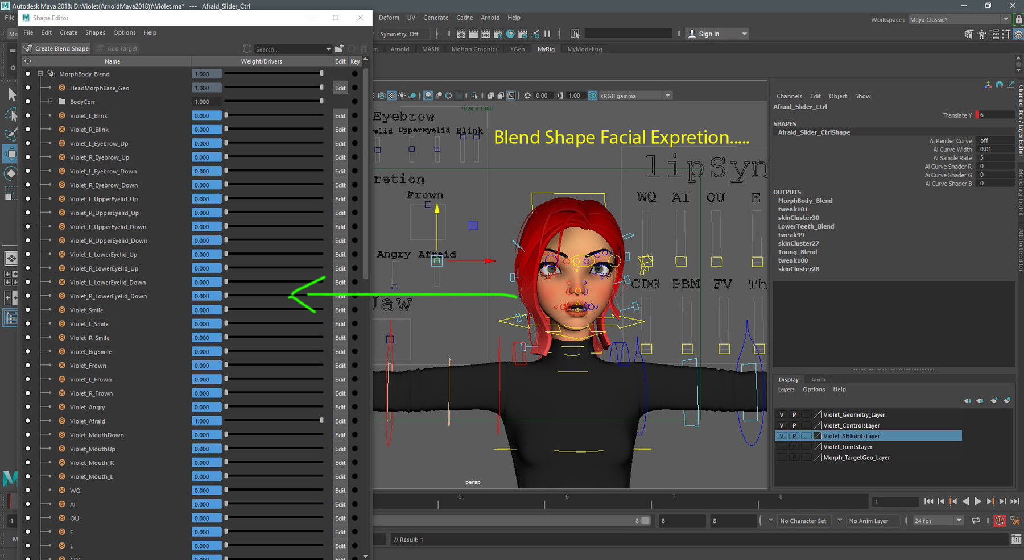Viewport: 1024px width, 560px height.
Task: Click the add blend shape group folder icon
Action: (x=340, y=49)
